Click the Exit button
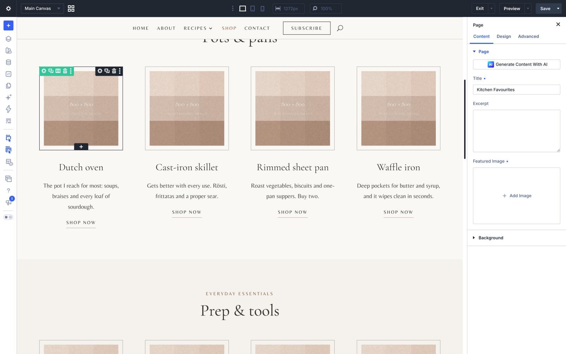 [480, 8]
